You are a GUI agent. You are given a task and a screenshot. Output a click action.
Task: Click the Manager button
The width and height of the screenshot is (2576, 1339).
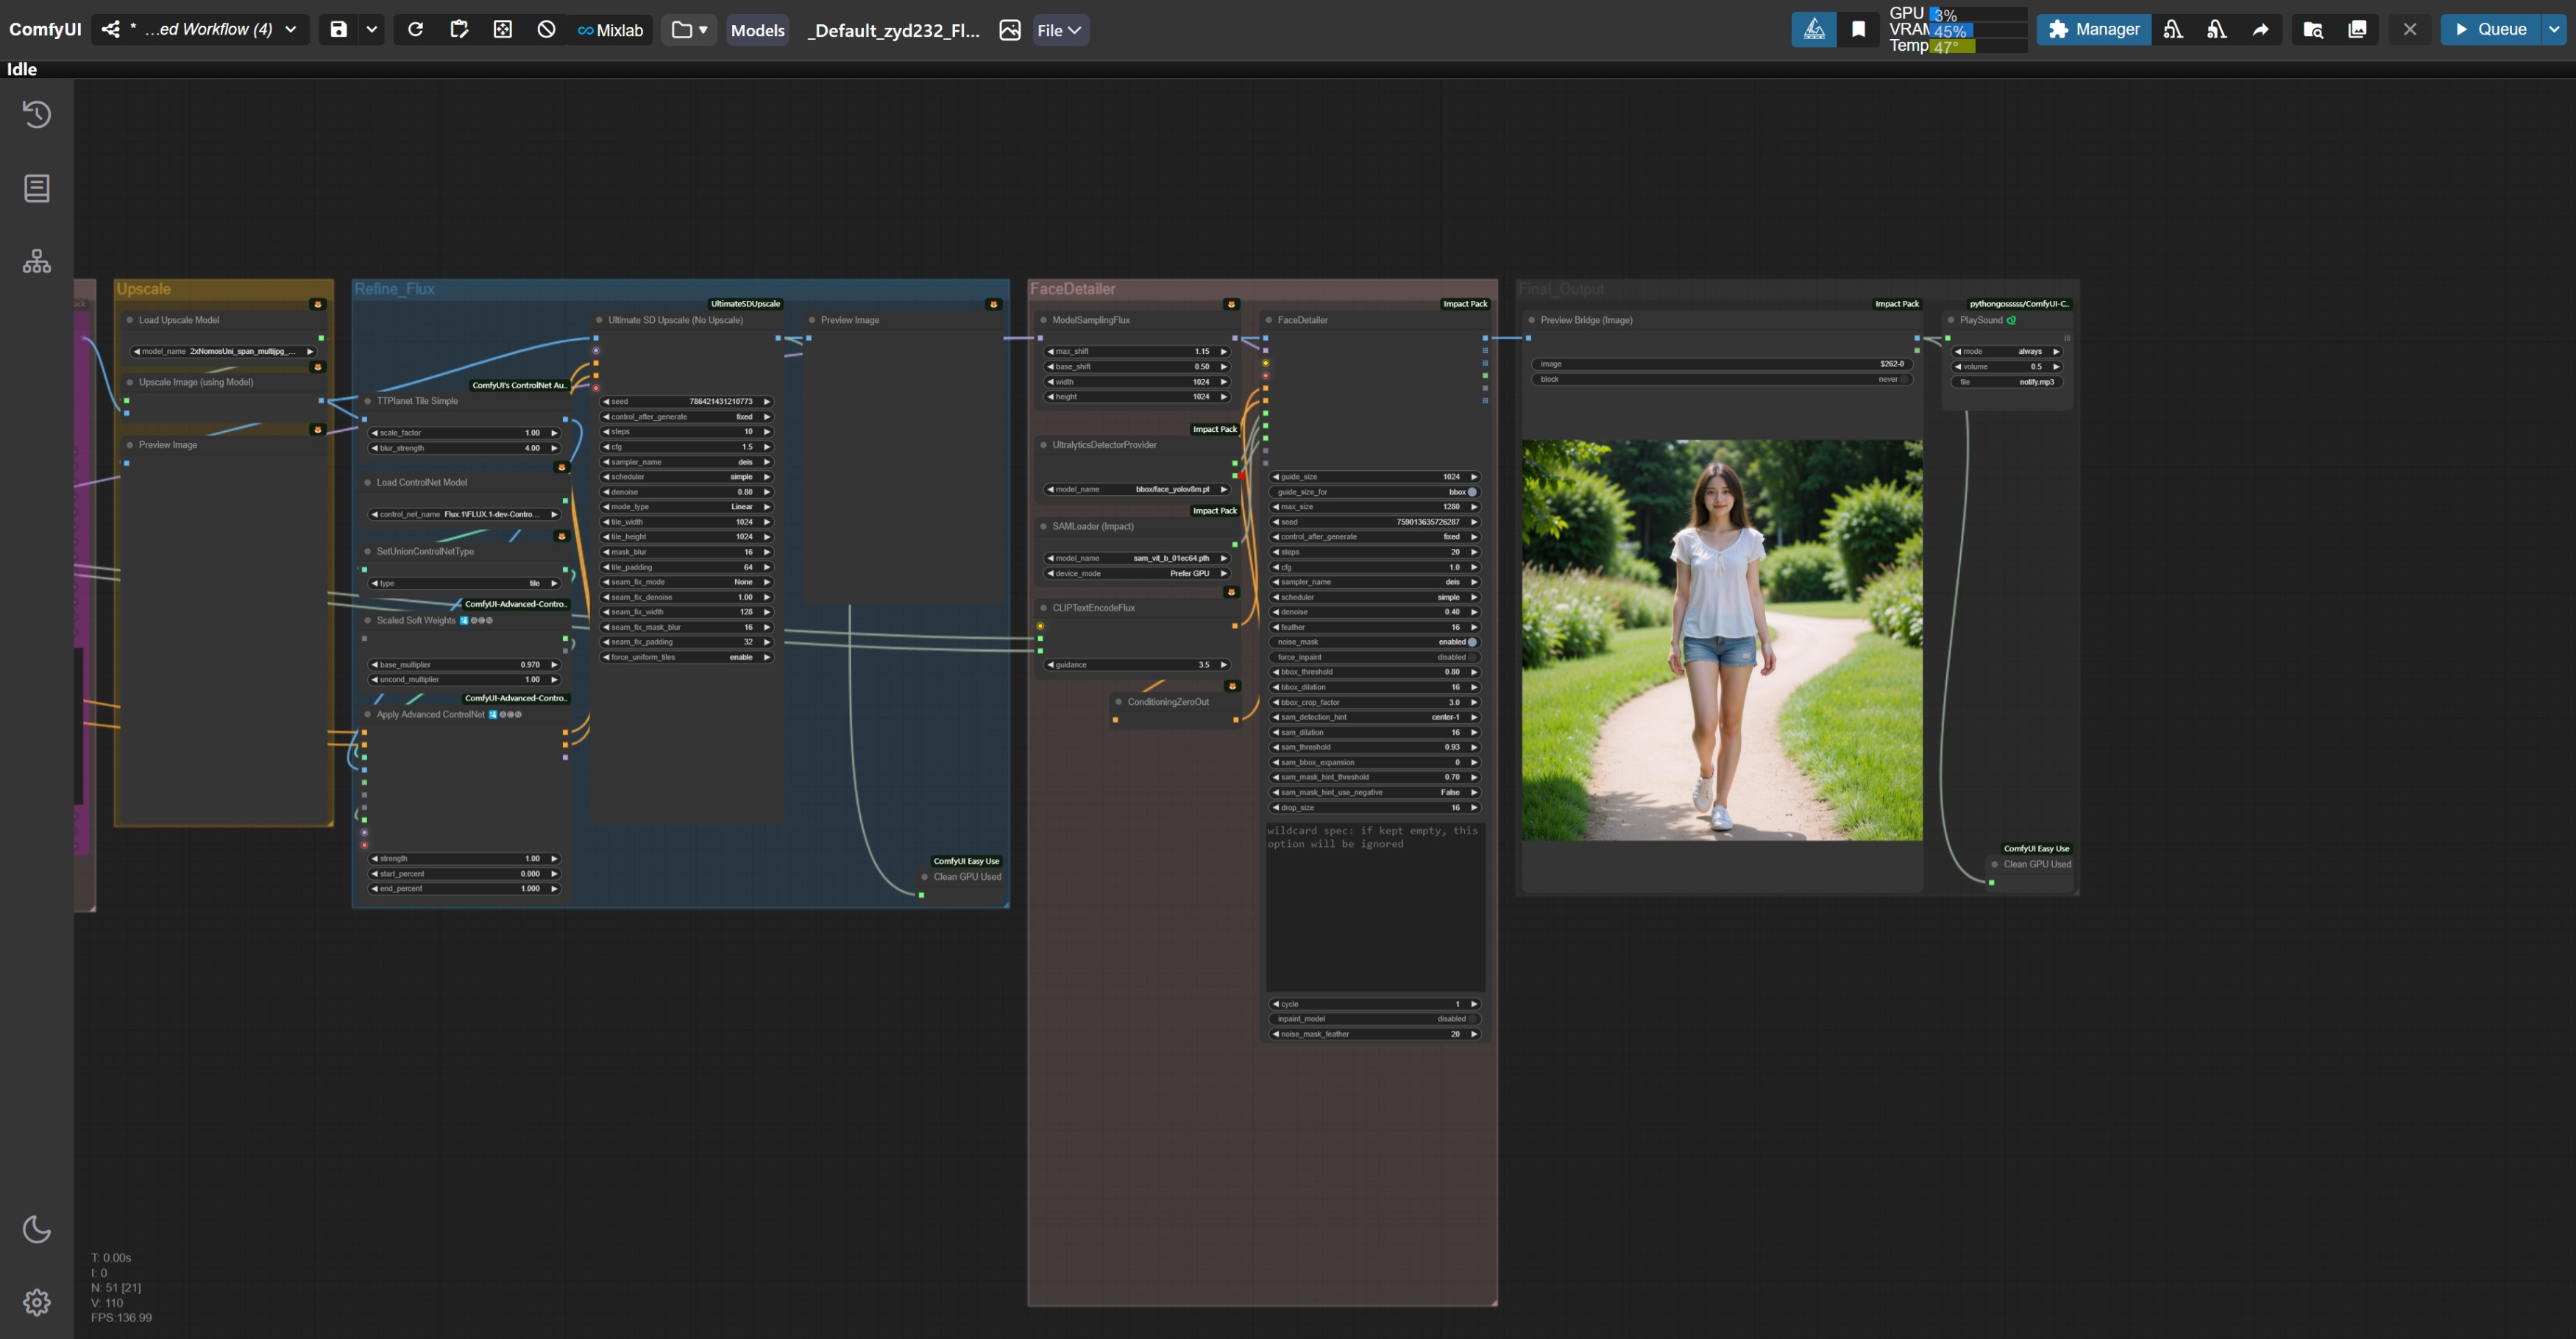[2094, 29]
